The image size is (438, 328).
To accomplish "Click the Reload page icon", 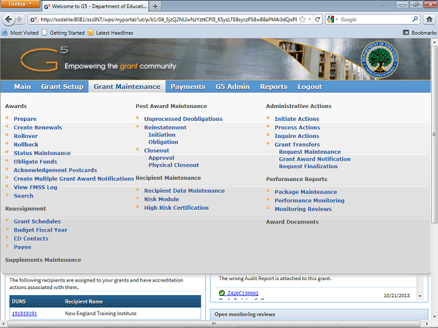I will (x=318, y=20).
